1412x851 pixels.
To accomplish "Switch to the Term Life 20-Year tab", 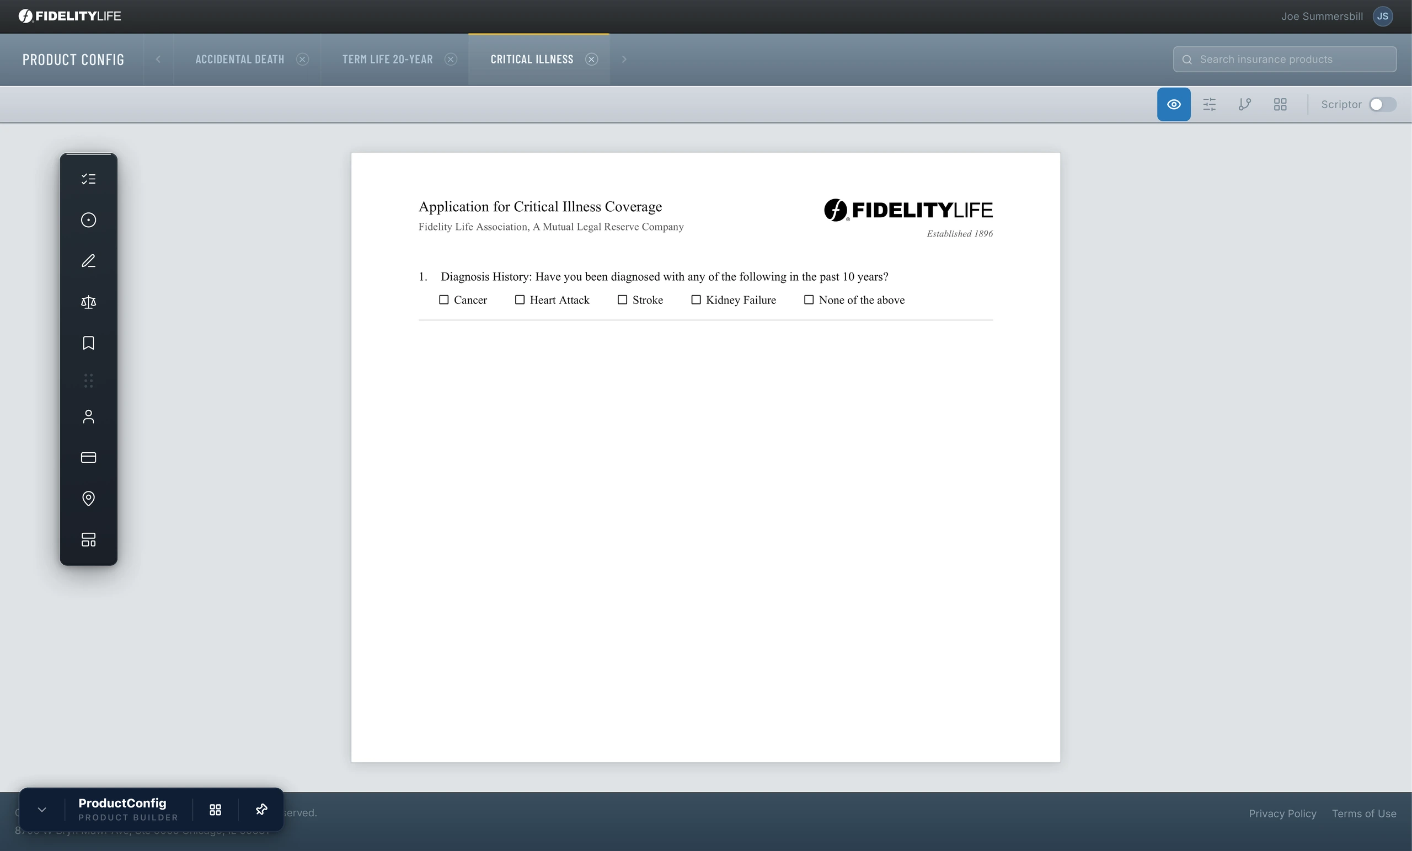I will point(387,59).
